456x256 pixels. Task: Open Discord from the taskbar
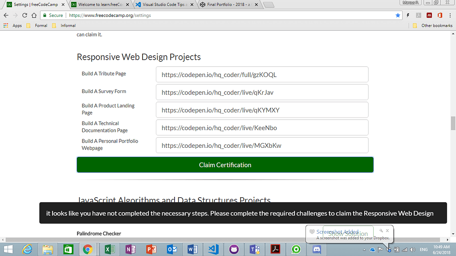[317, 249]
